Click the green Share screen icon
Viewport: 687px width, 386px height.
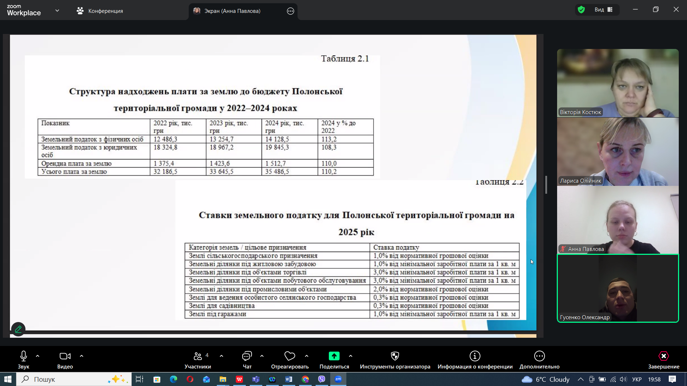334,356
